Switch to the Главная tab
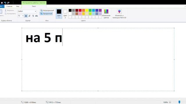186x104 pixels. 9,6
